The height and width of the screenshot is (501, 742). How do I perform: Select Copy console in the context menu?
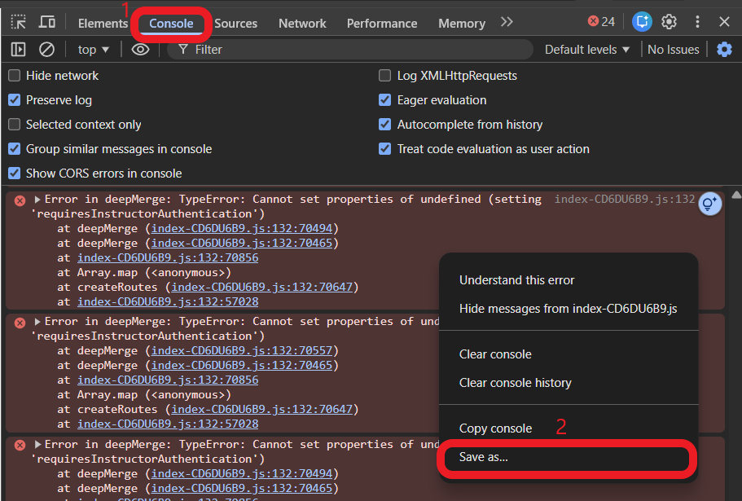(x=569, y=428)
